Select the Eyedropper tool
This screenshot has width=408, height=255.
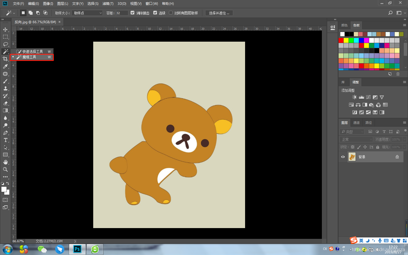[x=5, y=66]
